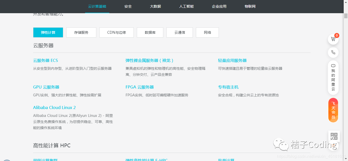This screenshot has height=161, width=348.
Task: Open the 轻量应用服务器 link
Action: [232, 61]
